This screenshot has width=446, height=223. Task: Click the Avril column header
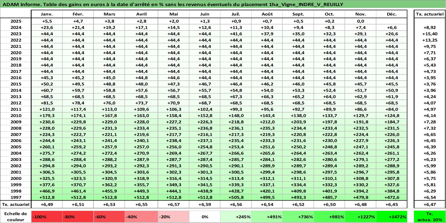(x=141, y=14)
